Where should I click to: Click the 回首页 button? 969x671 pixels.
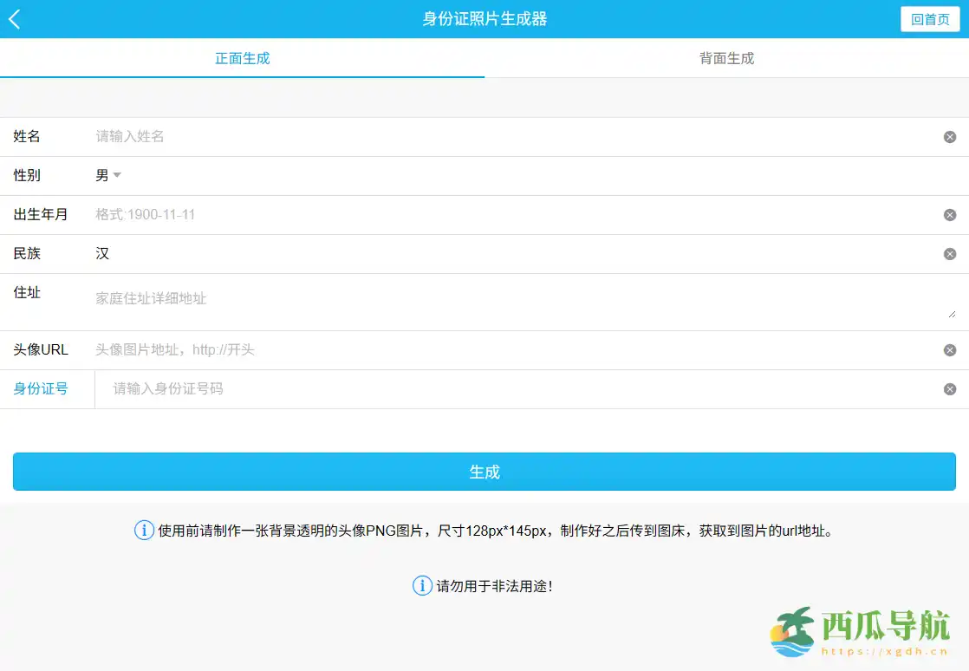[x=929, y=18]
